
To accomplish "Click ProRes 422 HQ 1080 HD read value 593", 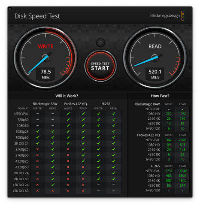I will tap(182, 145).
